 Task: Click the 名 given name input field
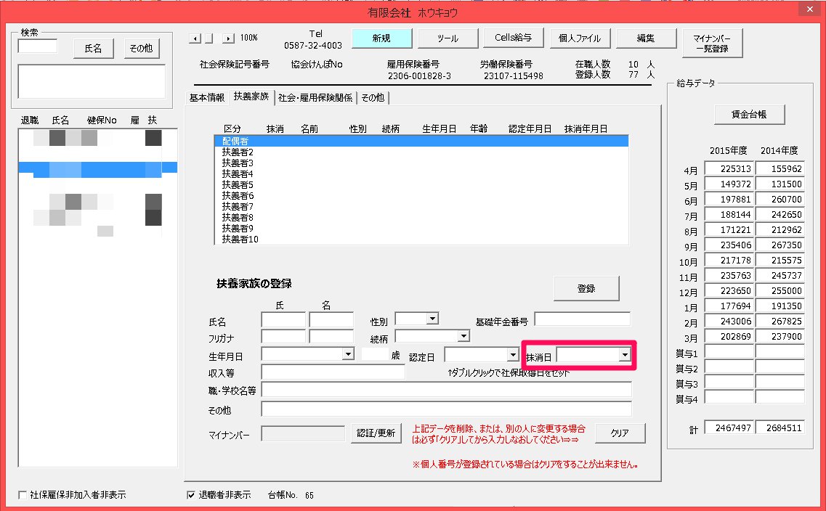[331, 319]
